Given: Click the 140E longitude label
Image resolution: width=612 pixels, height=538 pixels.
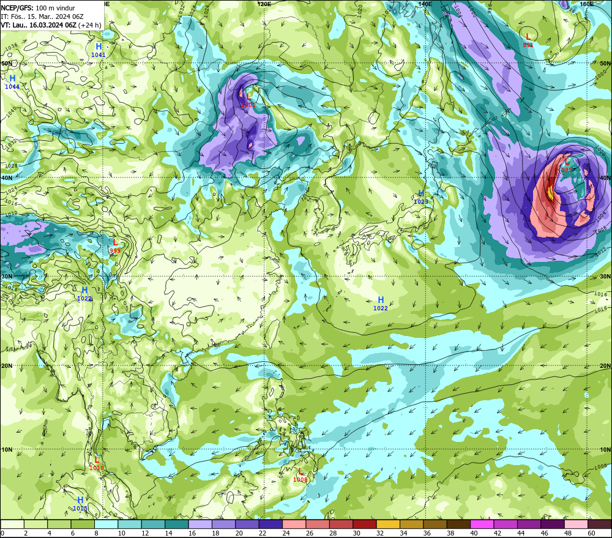Looking at the screenshot, I should pos(425,4).
